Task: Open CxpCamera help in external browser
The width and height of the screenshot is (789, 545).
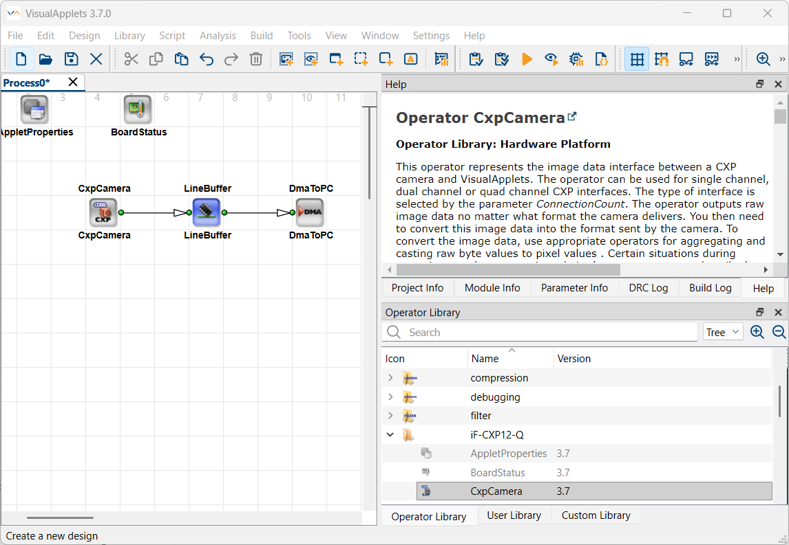Action: coord(571,117)
